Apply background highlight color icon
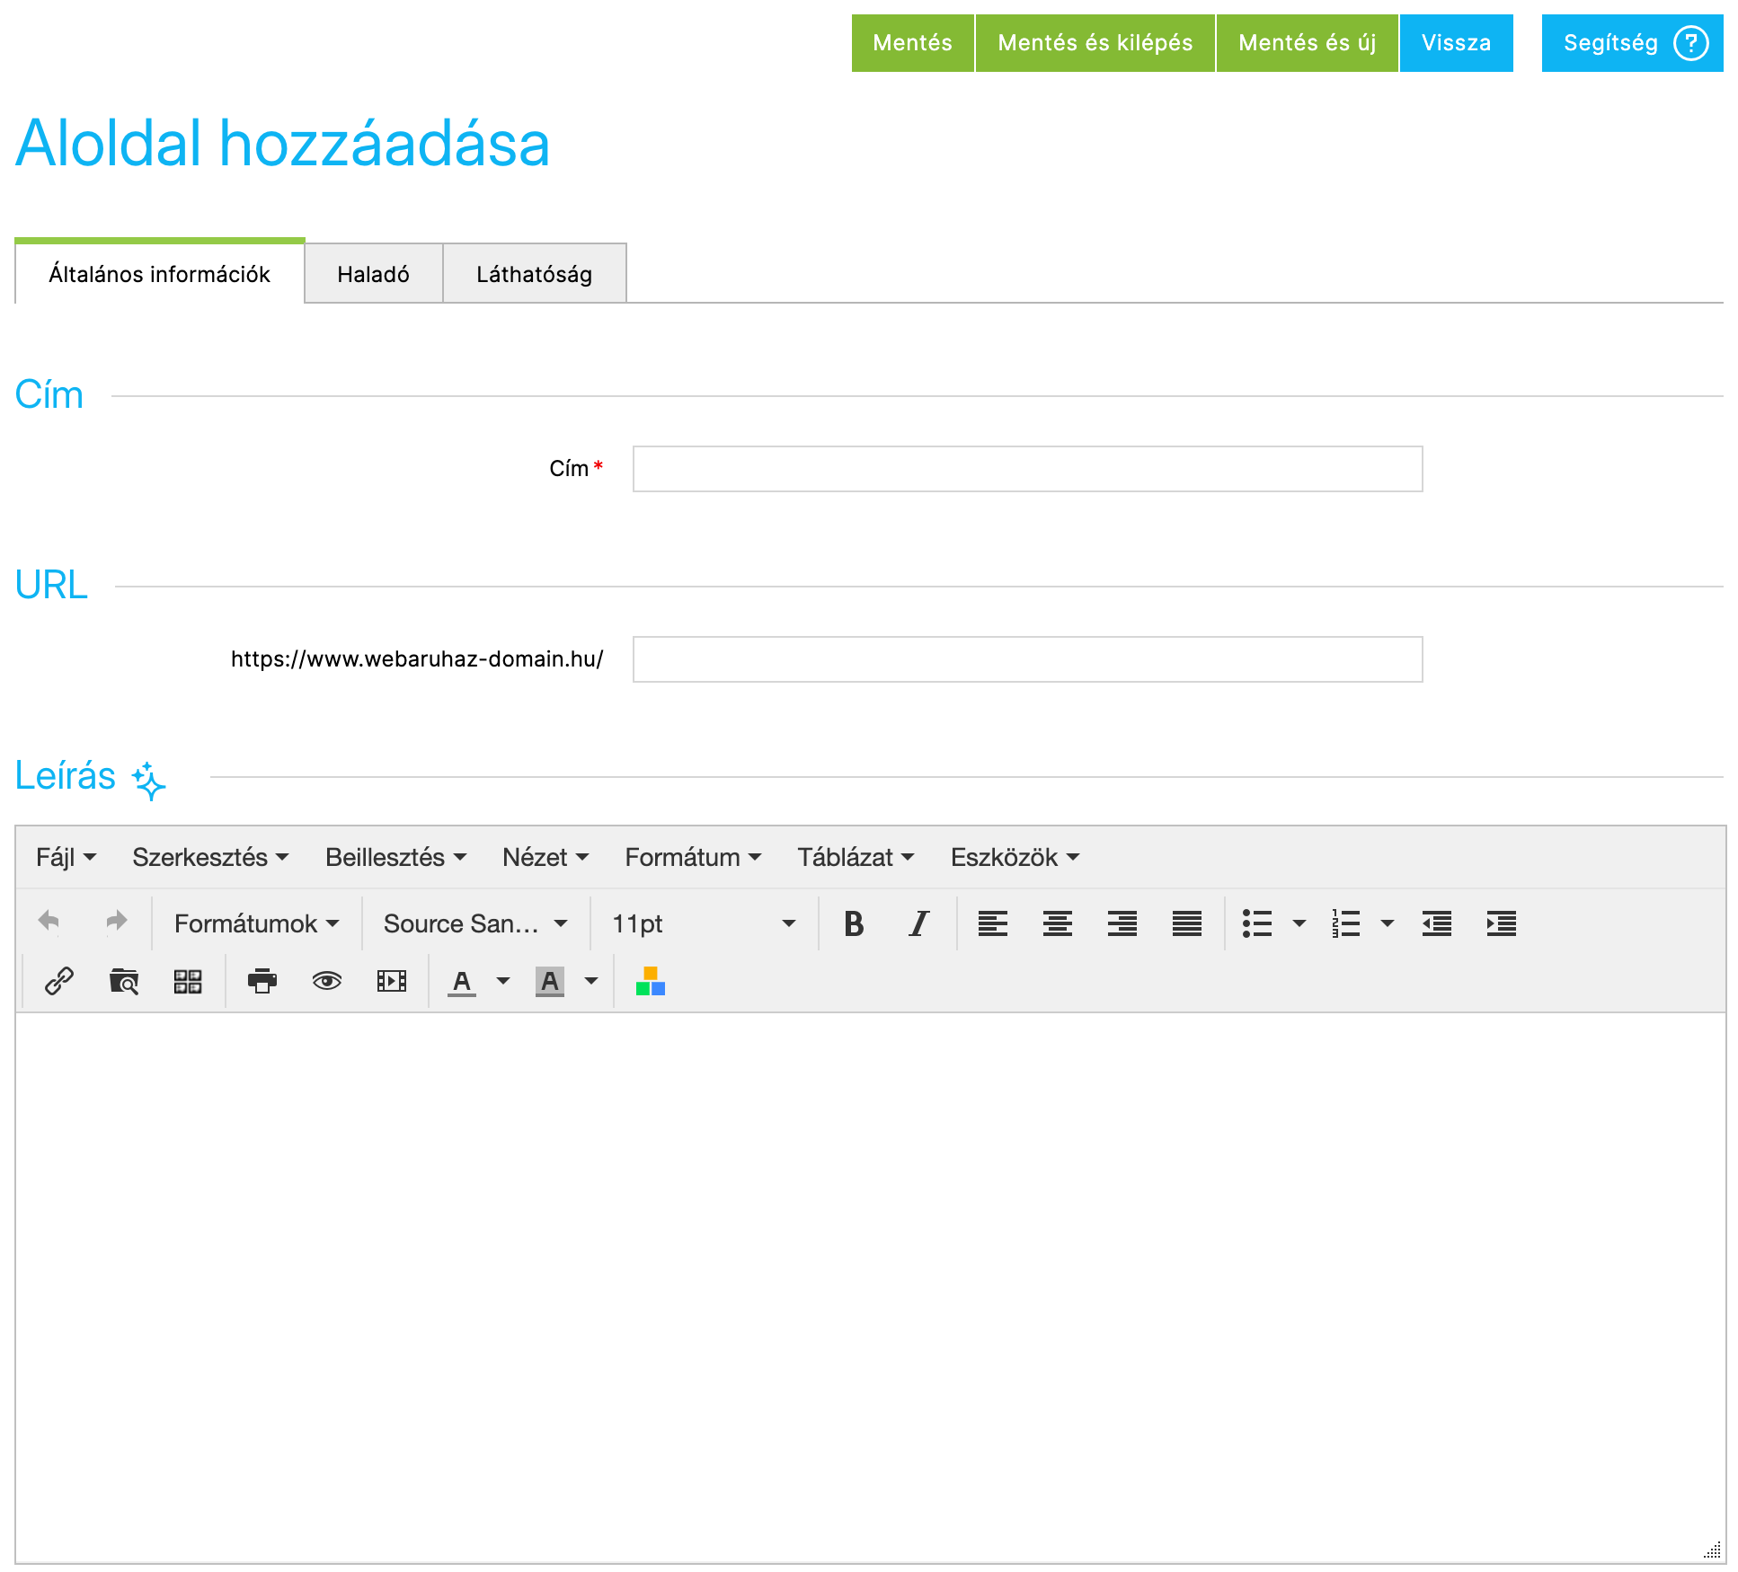1738x1572 pixels. point(550,982)
